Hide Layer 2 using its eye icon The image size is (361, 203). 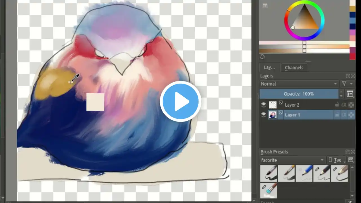(x=263, y=105)
